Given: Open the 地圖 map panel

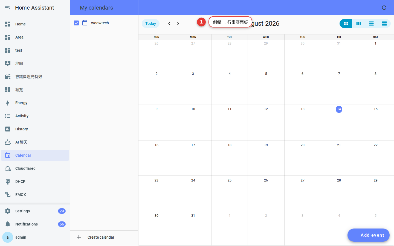Looking at the screenshot, I should click(x=35, y=63).
